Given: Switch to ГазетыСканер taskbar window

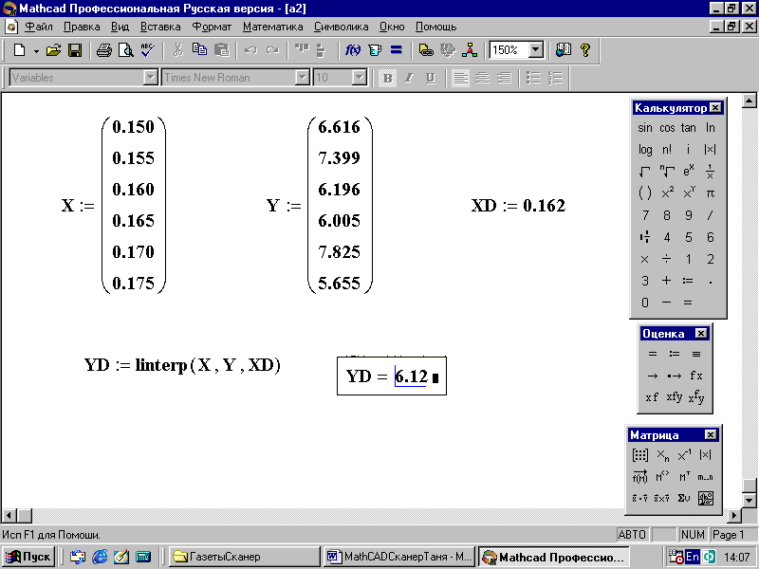Looking at the screenshot, I should tap(244, 557).
